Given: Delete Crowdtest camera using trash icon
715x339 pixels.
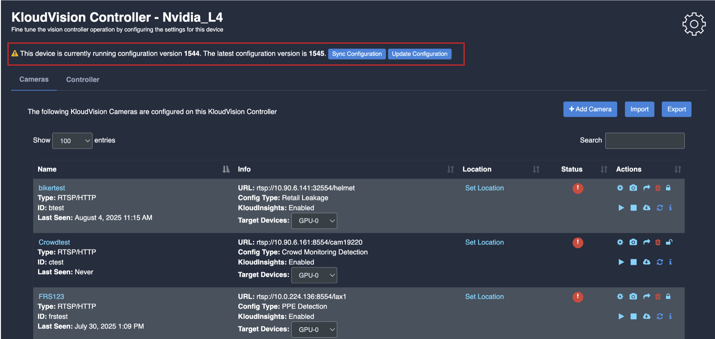Looking at the screenshot, I should click(x=658, y=242).
